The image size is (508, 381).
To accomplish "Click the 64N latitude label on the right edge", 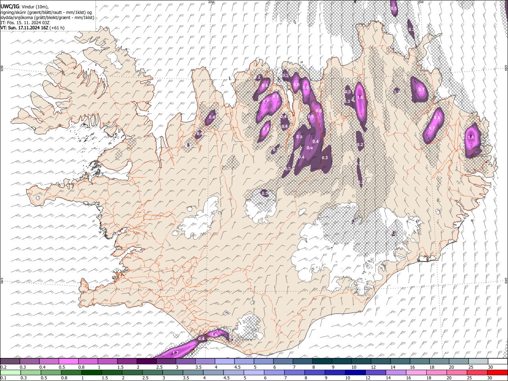I will [506, 280].
